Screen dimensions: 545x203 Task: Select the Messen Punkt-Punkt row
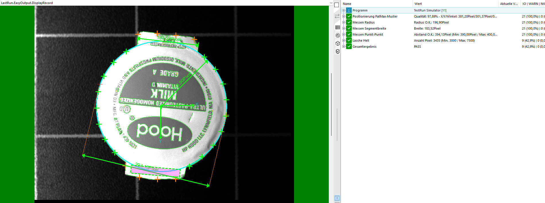point(368,34)
